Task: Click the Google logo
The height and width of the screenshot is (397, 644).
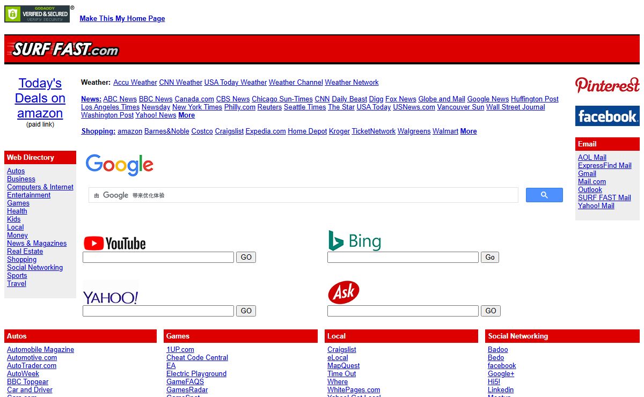Action: [119, 165]
